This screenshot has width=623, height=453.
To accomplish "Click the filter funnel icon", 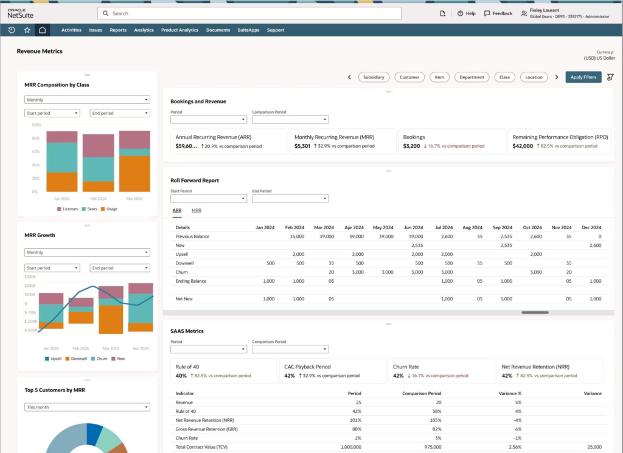I will pos(610,77).
